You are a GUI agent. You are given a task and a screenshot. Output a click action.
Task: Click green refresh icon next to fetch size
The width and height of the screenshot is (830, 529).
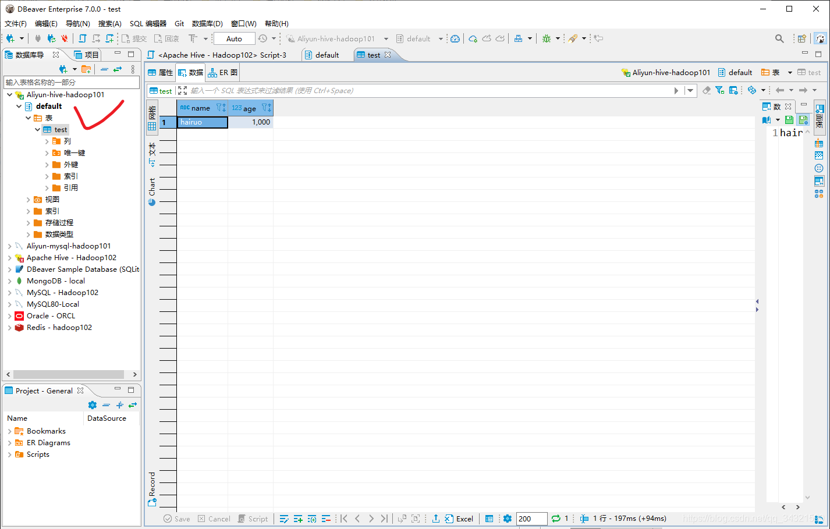click(x=556, y=519)
